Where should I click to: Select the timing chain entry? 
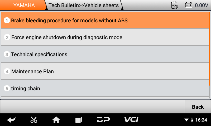105,88
